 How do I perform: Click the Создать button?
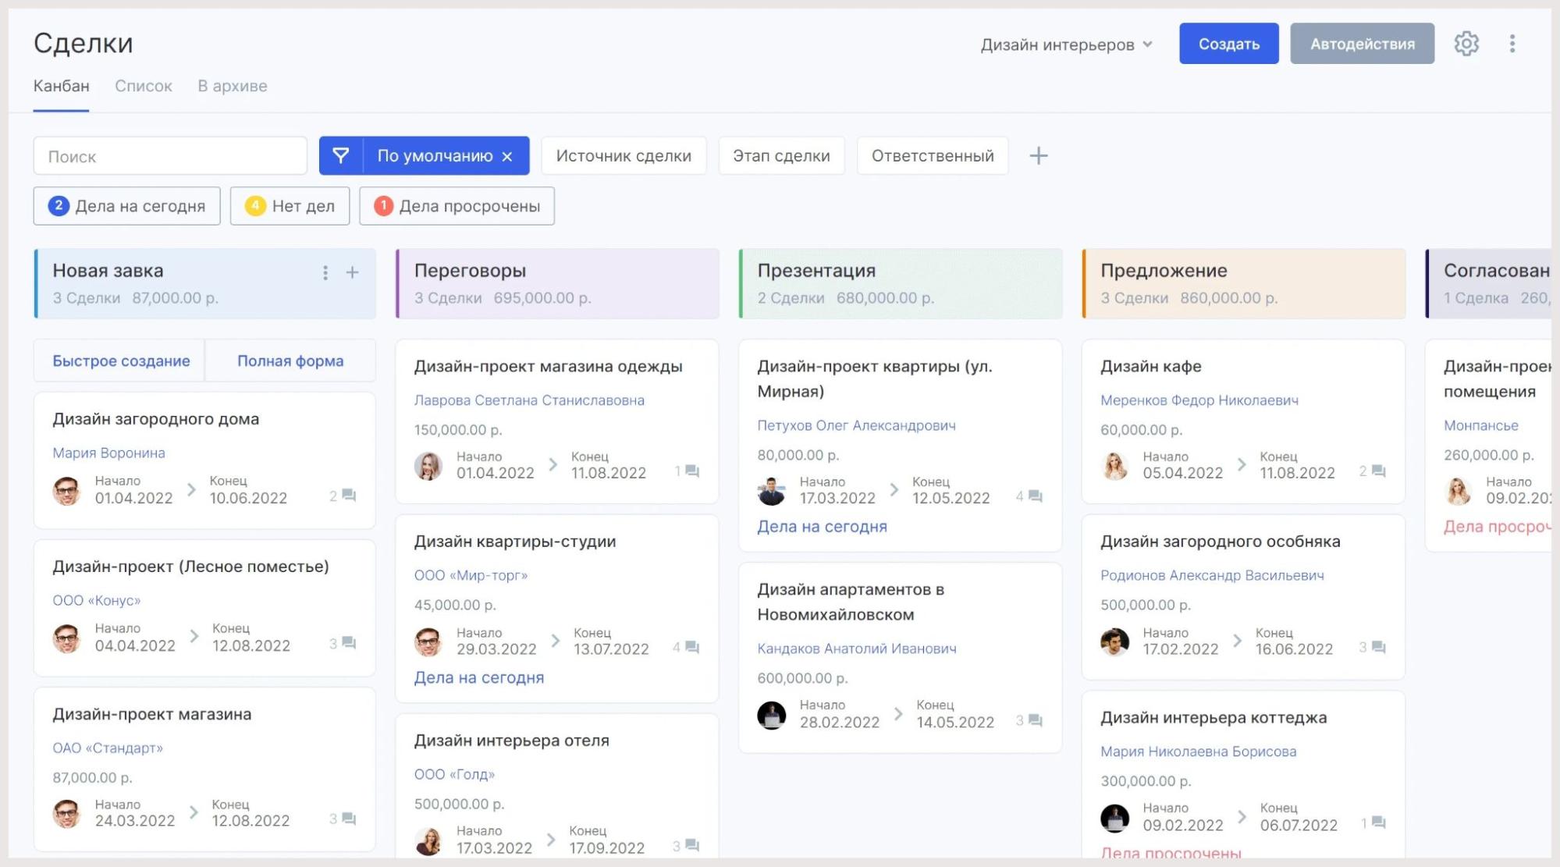[1228, 44]
